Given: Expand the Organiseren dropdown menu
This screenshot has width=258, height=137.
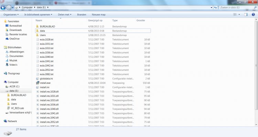Looking at the screenshot, I should coord(11,15).
